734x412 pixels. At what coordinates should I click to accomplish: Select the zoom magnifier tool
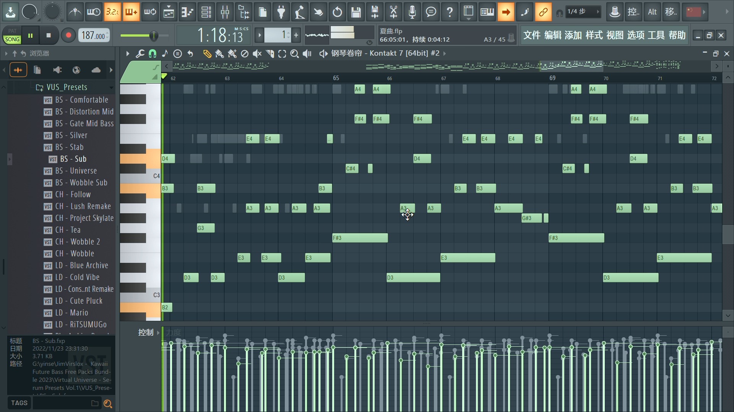(x=294, y=54)
